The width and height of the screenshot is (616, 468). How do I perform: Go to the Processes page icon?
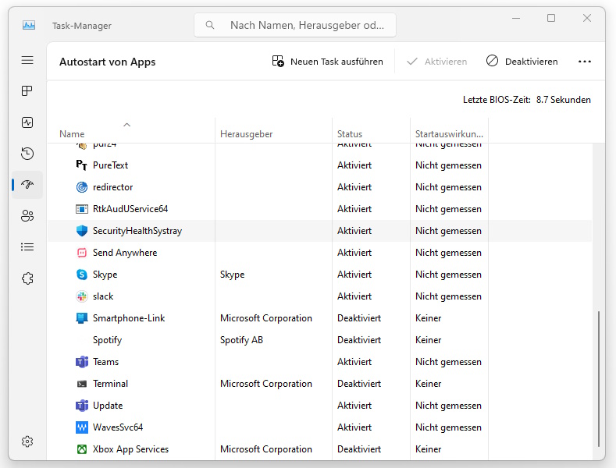tap(27, 91)
